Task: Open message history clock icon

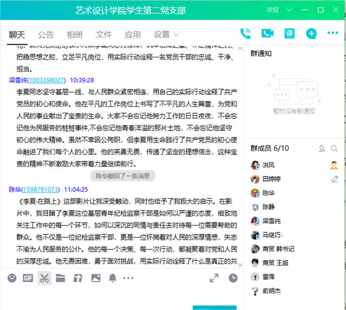Action: pos(233,278)
